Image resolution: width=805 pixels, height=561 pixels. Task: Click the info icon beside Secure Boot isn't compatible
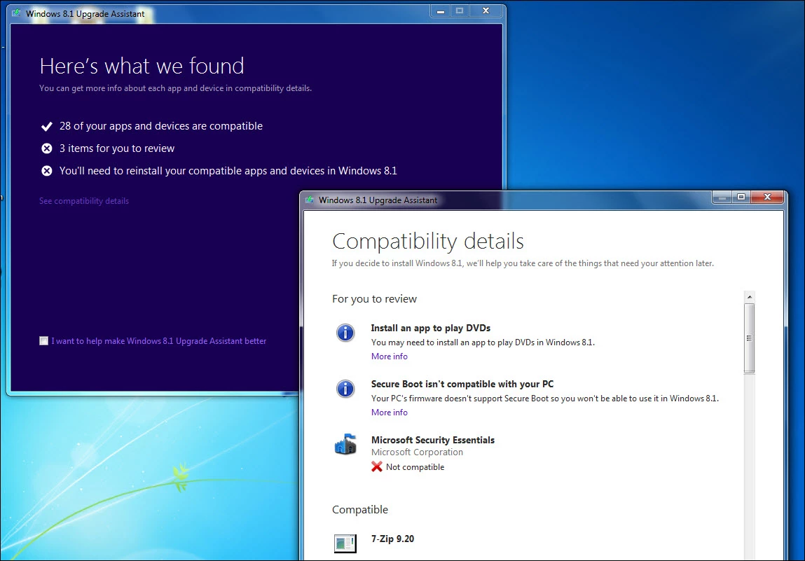tap(345, 389)
